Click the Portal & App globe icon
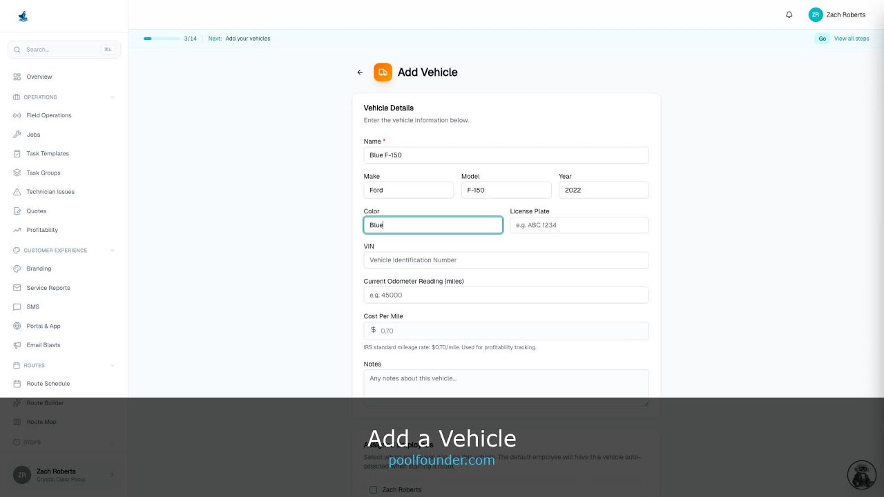This screenshot has width=884, height=497. coord(17,326)
